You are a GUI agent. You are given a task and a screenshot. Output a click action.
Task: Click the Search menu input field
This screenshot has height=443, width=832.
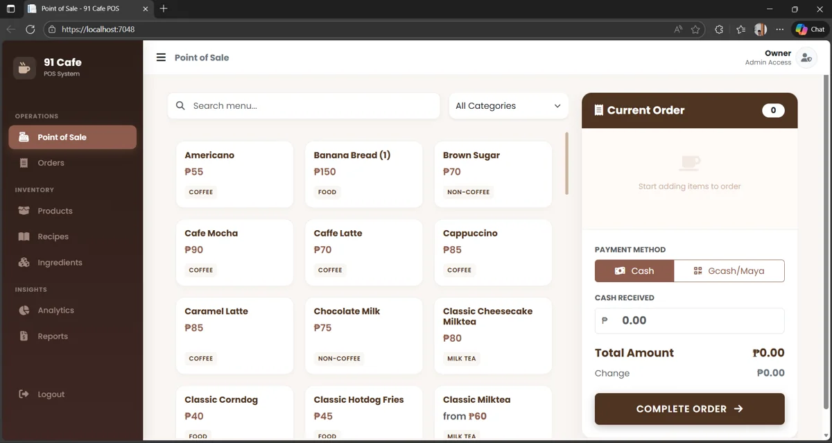pyautogui.click(x=304, y=106)
